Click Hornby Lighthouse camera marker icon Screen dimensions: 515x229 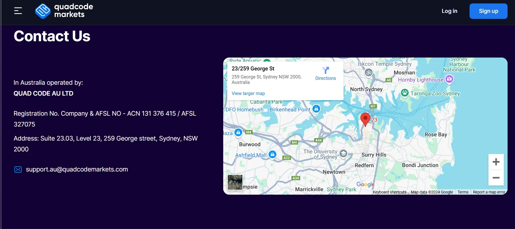[449, 79]
